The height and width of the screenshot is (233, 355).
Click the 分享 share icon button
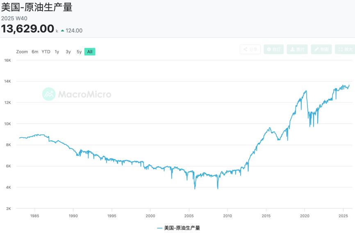click(250, 49)
